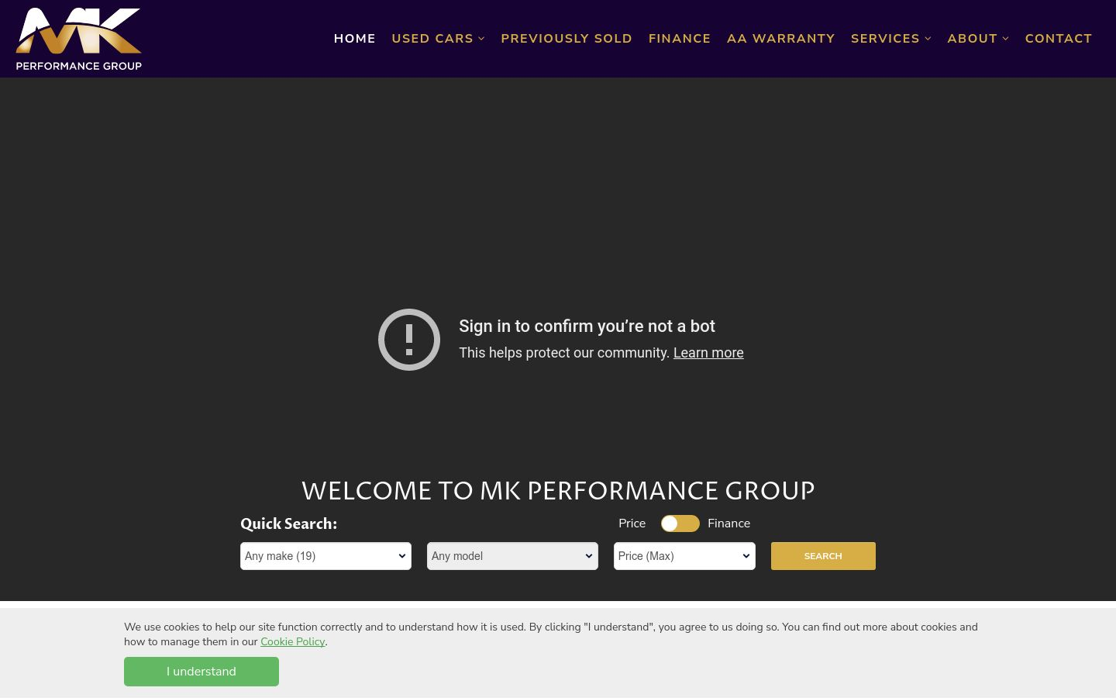Go to the Finance page

[680, 39]
